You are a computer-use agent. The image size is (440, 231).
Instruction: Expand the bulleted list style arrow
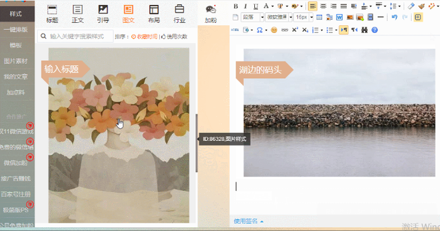[336, 30]
